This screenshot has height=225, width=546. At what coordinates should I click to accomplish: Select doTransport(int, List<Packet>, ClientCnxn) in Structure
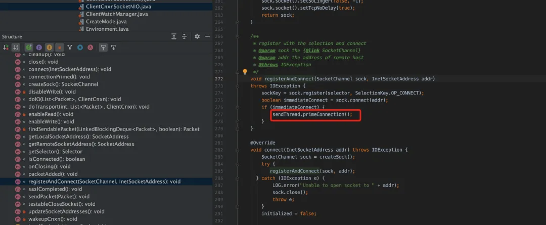[x=89, y=107]
